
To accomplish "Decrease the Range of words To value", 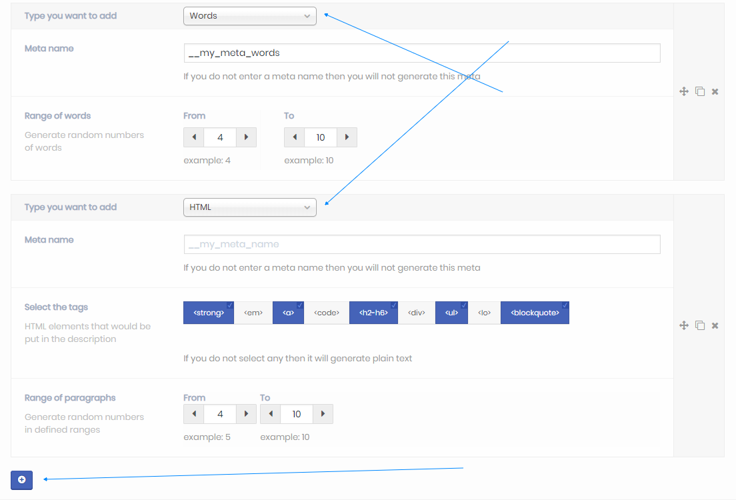I will click(x=295, y=137).
